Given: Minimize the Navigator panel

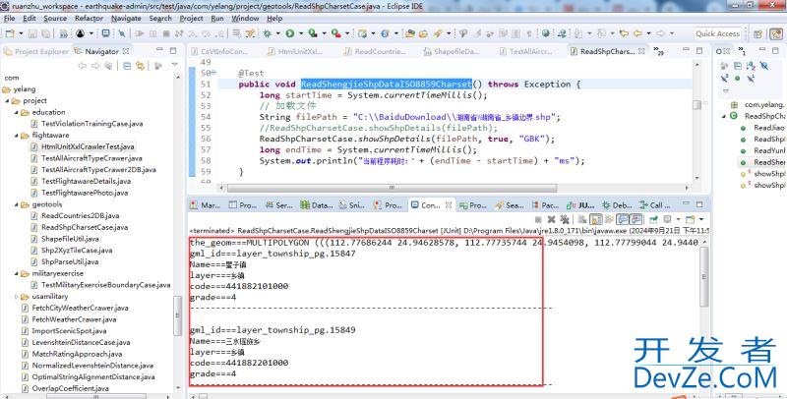Looking at the screenshot, I should pyautogui.click(x=159, y=49).
